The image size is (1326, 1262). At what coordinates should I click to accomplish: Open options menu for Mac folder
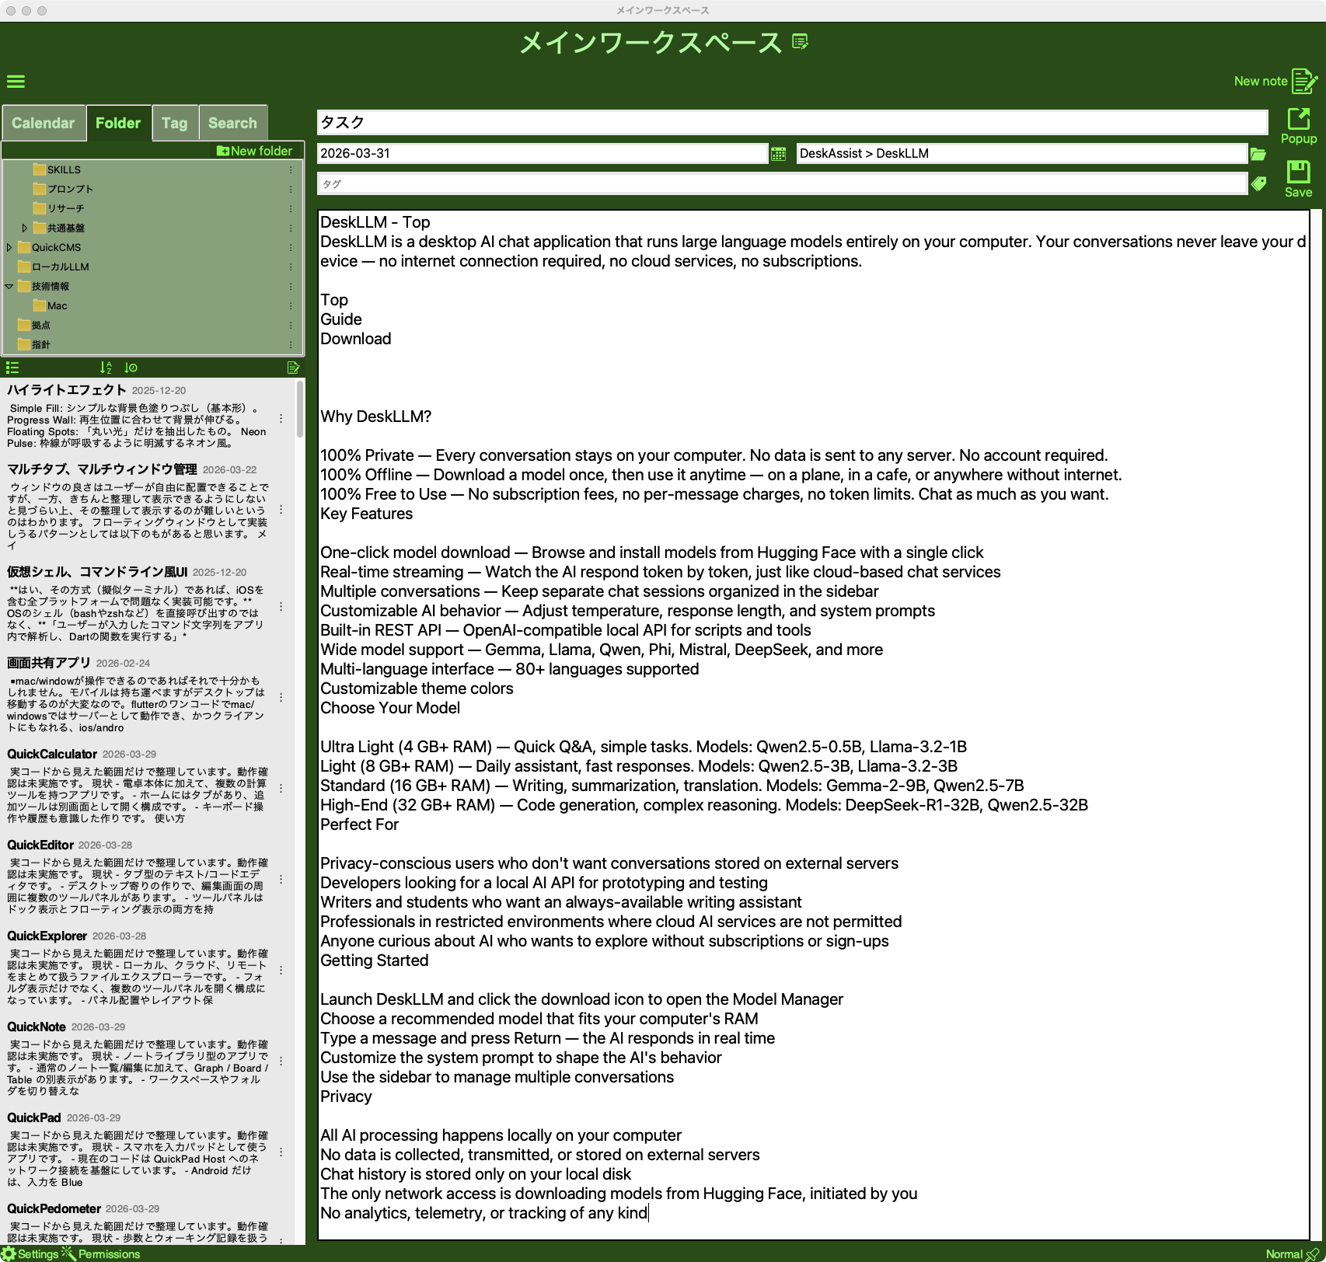(291, 305)
